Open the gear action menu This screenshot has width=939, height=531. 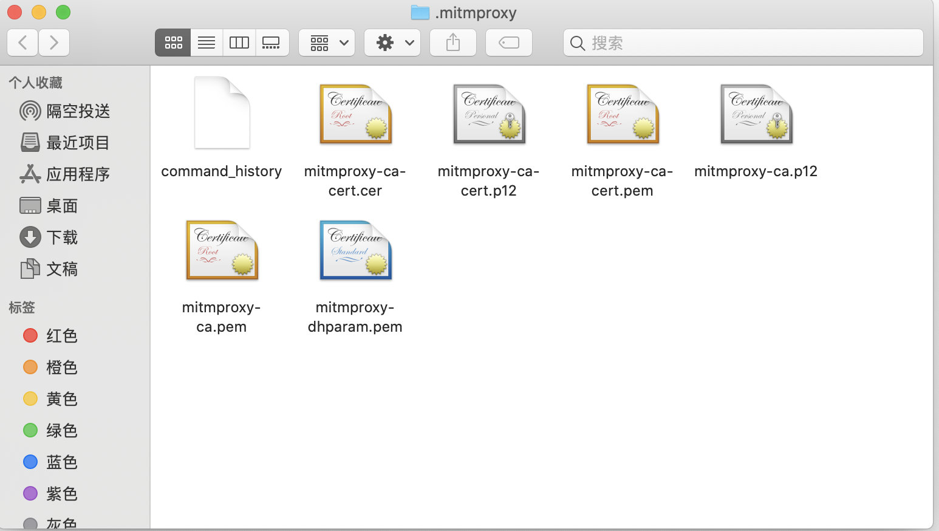(392, 43)
